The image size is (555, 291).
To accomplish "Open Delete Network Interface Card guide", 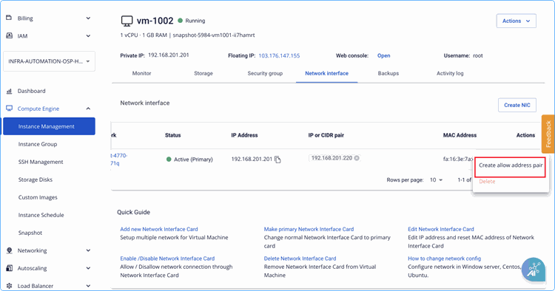I will pos(300,259).
